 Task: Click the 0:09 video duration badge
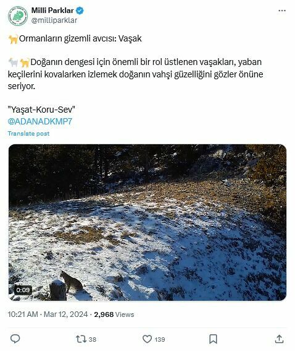click(x=23, y=290)
